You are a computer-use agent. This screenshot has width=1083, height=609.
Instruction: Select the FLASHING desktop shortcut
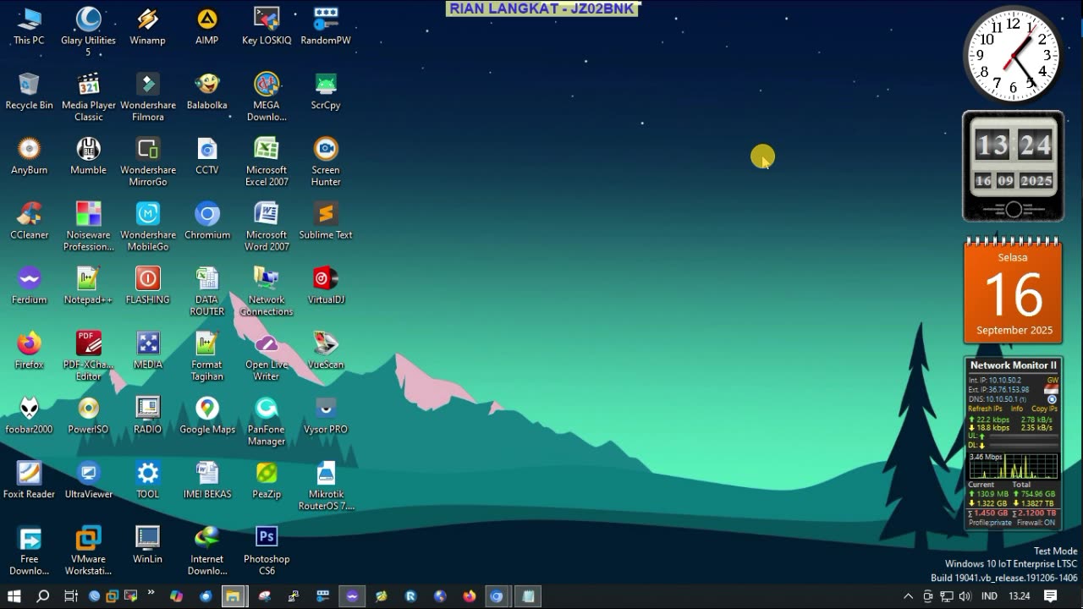point(147,286)
